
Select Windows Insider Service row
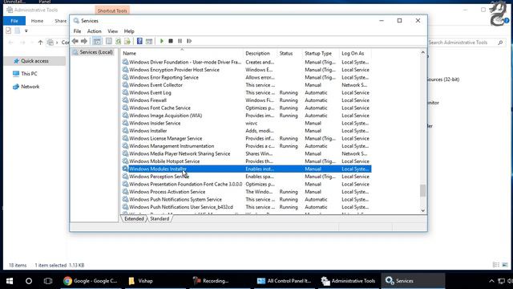(x=246, y=123)
